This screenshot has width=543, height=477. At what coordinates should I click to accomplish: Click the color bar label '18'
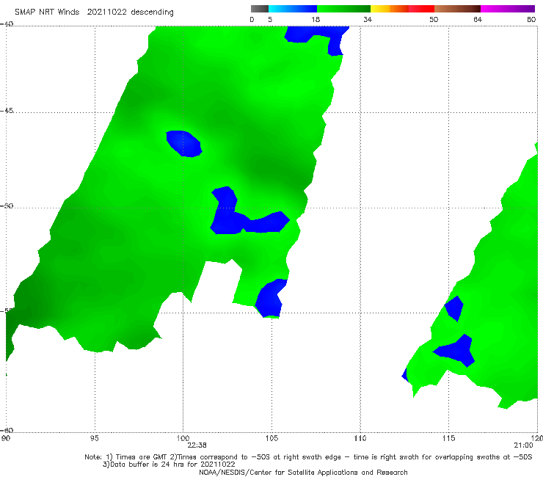tap(316, 19)
